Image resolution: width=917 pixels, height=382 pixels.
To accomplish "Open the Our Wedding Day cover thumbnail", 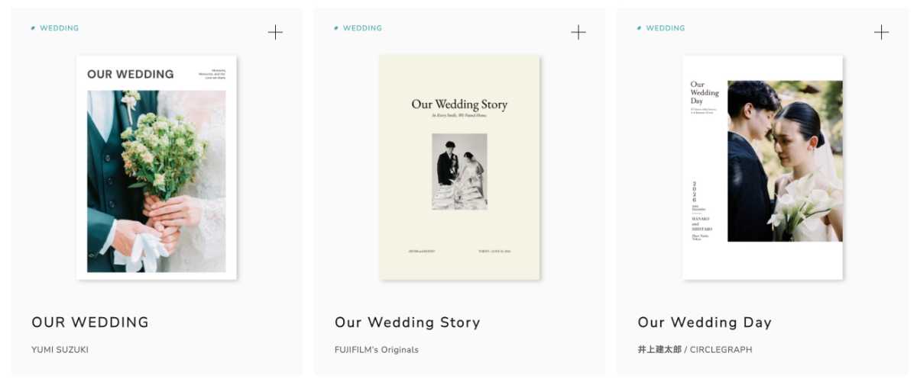I will pyautogui.click(x=763, y=168).
